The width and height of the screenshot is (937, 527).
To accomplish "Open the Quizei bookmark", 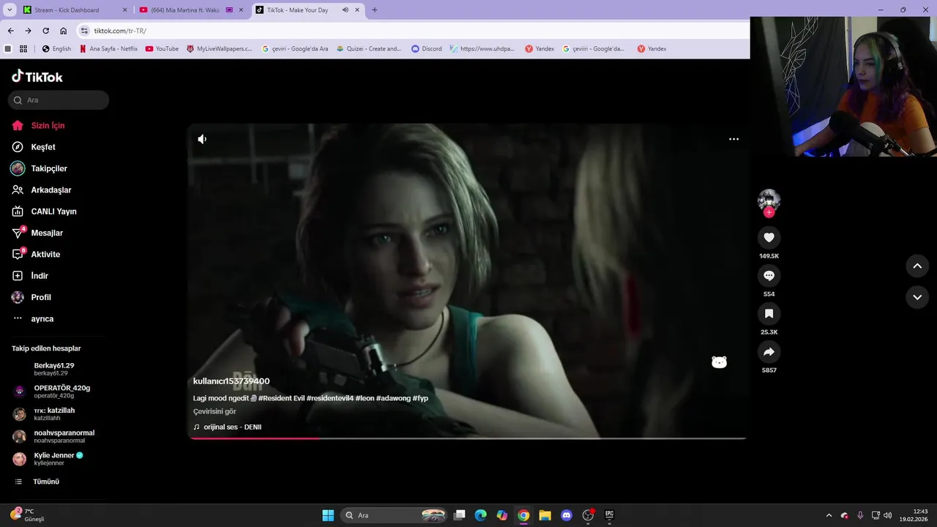I will (369, 49).
